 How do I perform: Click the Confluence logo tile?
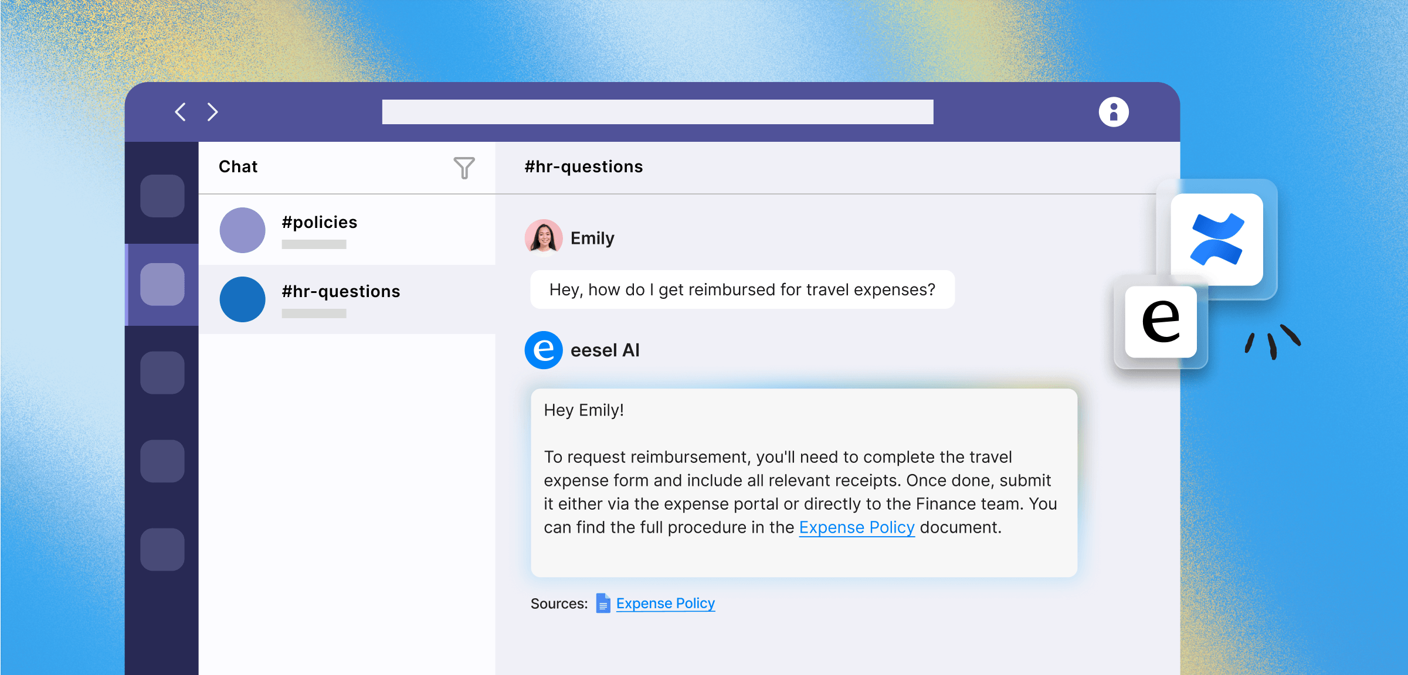pos(1217,240)
